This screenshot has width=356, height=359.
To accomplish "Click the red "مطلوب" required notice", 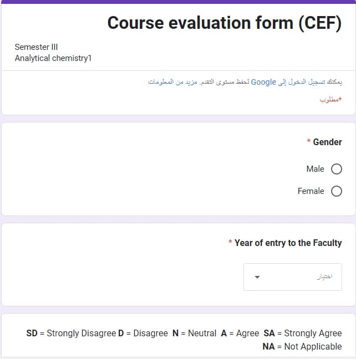I will (x=330, y=100).
